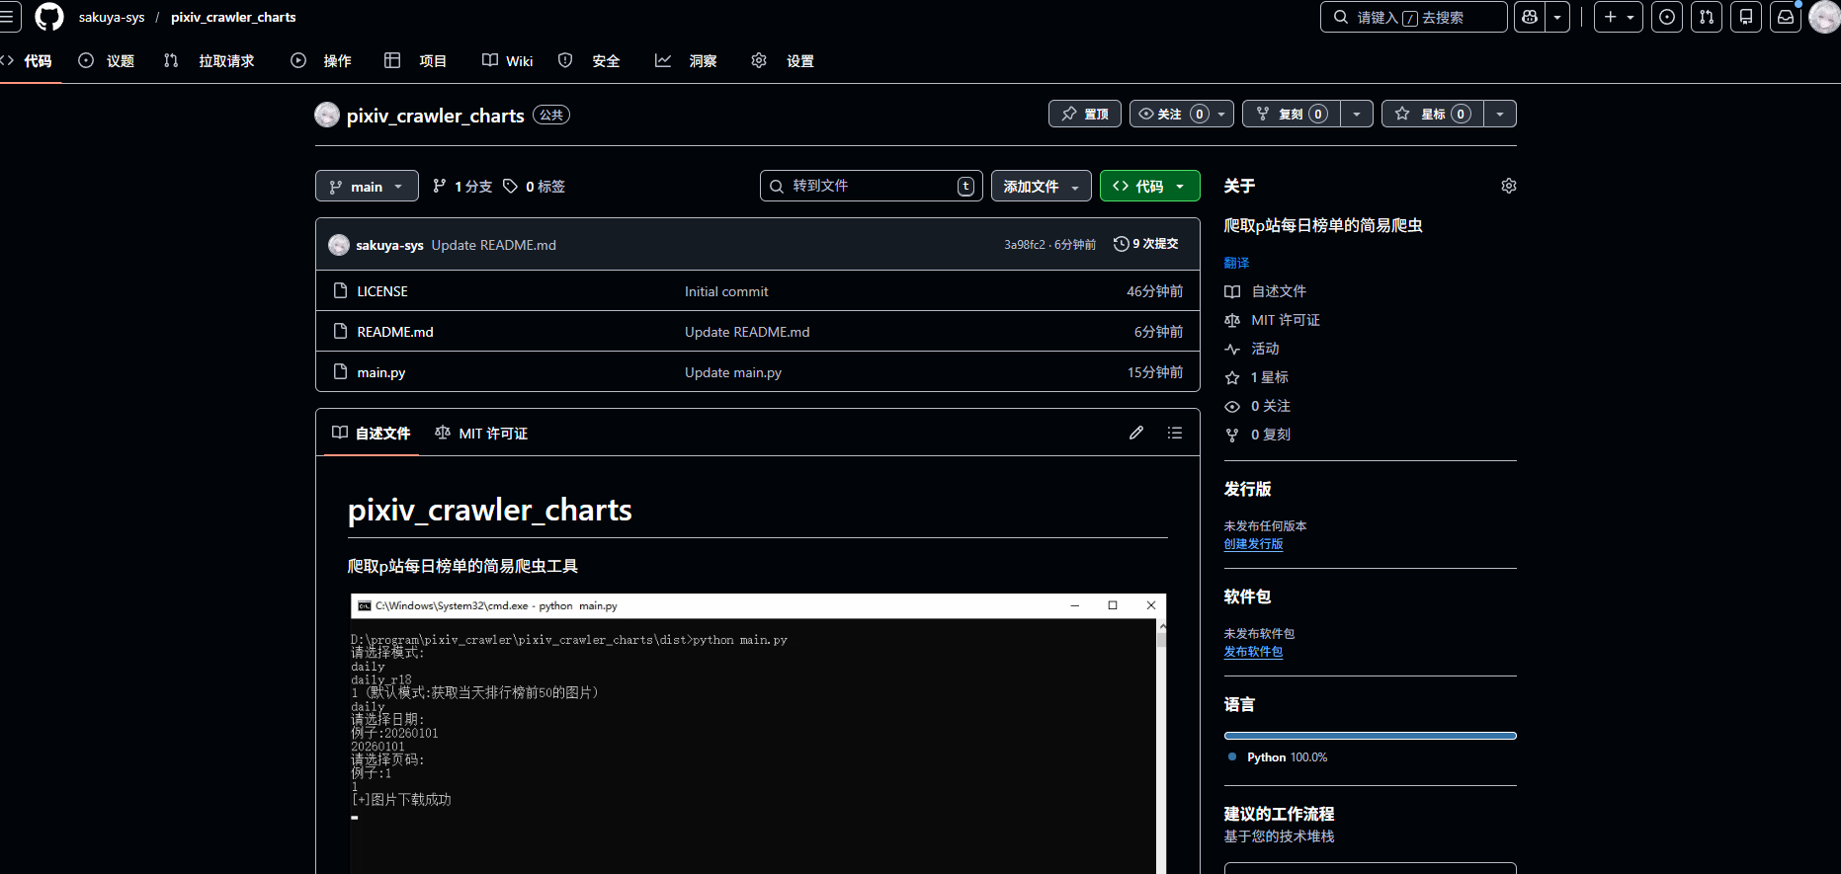Image resolution: width=1841 pixels, height=874 pixels.
Task: Expand the green 代码 clone dropdown
Action: pyautogui.click(x=1150, y=186)
